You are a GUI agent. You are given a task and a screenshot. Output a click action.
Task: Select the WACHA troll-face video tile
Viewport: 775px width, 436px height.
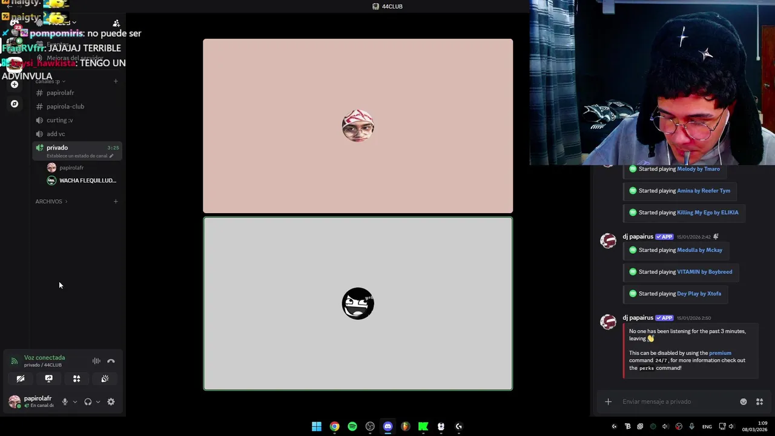point(358,303)
